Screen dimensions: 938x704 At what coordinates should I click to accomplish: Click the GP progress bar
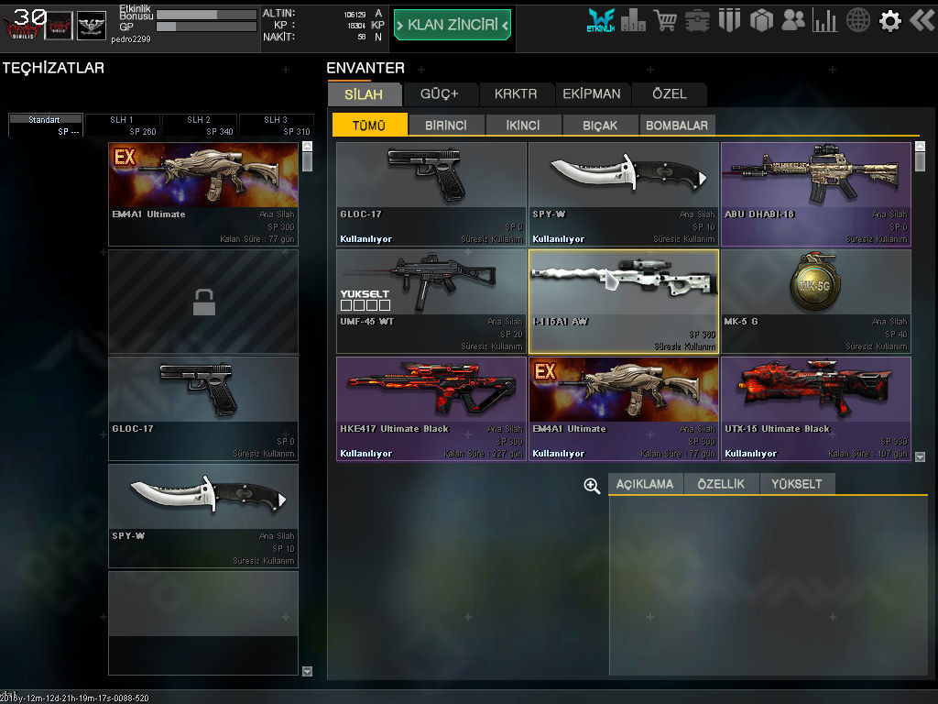206,27
